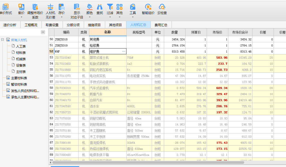Image resolution: width=286 pixels, height=167 pixels.
Task: Open the 费用汇总 tab
Action: coord(161,25)
